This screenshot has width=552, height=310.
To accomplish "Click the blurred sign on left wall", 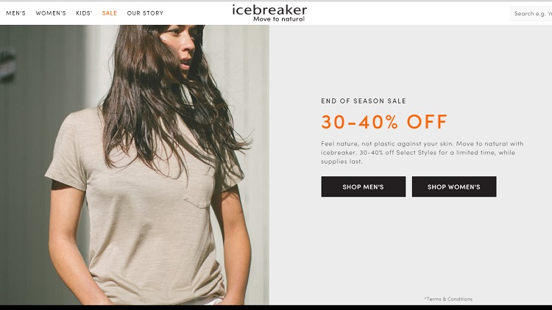I will 8,64.
